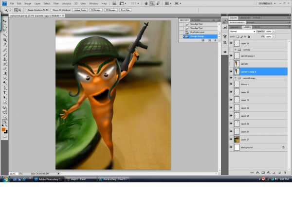Viewport: 292px width, 213px height.
Task: Select the Polygonal Lasso tool
Action: 5,30
